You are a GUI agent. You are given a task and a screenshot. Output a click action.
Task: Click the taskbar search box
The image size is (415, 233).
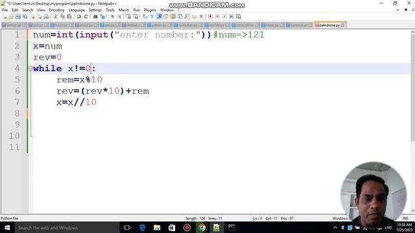coord(67,227)
